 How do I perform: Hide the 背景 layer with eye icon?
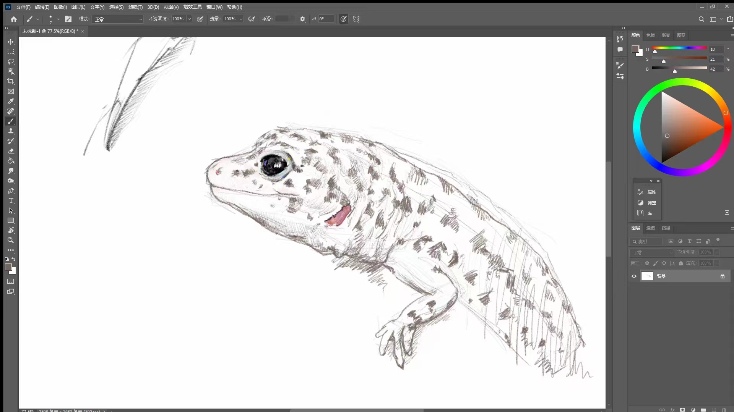(634, 276)
